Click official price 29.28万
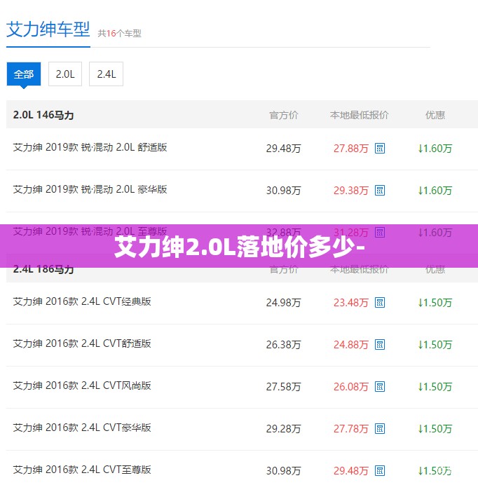Viewport: 478px width, 492px height. [x=283, y=429]
